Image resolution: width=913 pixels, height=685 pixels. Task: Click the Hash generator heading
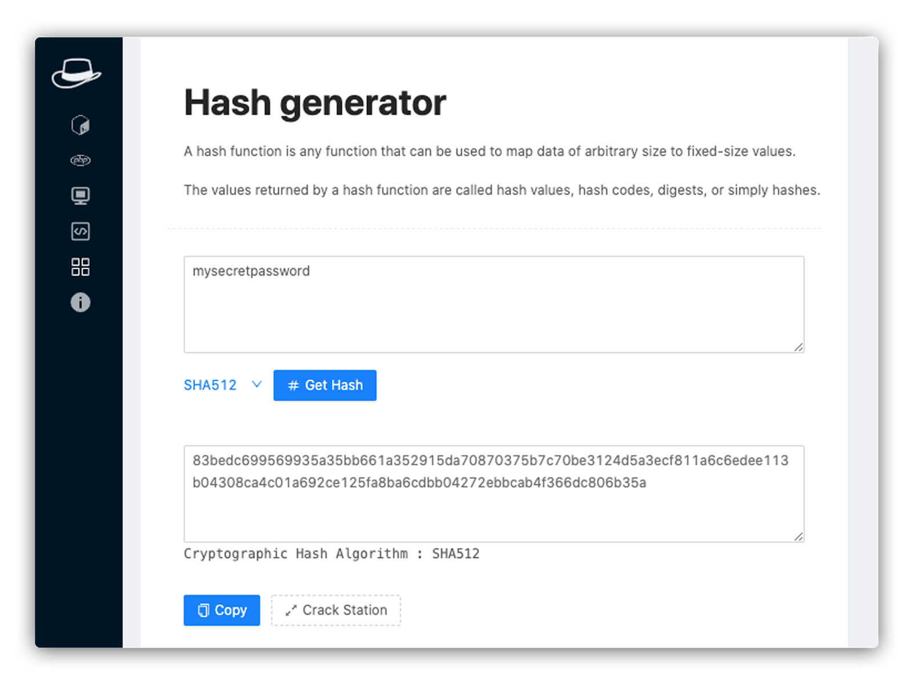[315, 103]
